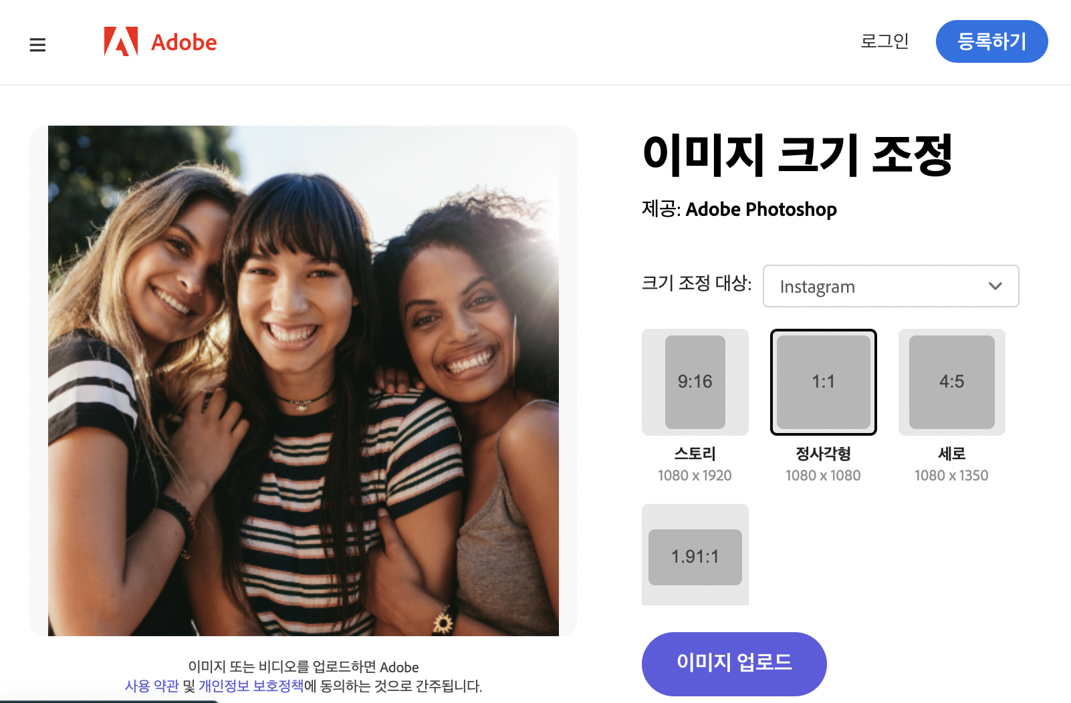Open the 로그인 menu item
This screenshot has height=703, width=1071.
pyautogui.click(x=884, y=41)
